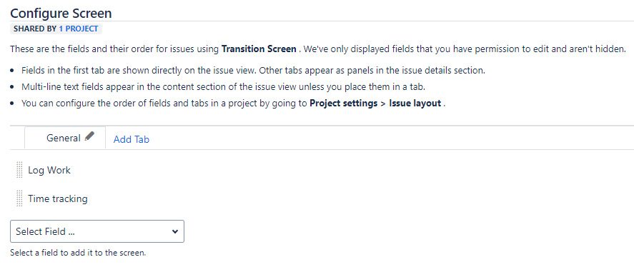Click the bold Project settings text
The image size is (634, 272).
(x=343, y=103)
